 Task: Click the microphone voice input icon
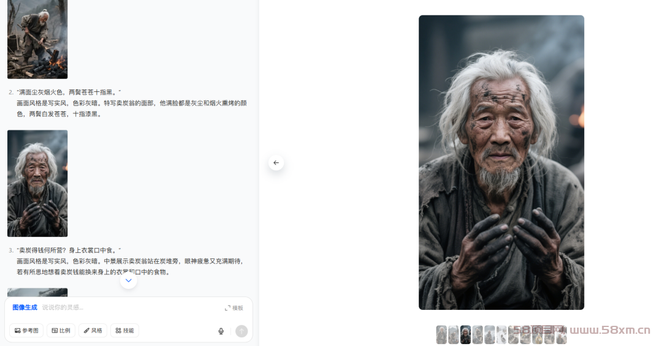[221, 331]
